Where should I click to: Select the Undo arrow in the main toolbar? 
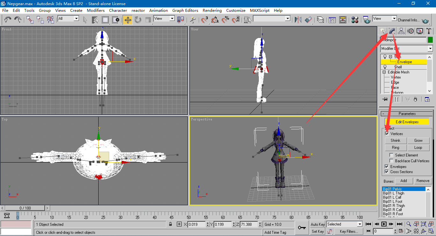coord(8,20)
